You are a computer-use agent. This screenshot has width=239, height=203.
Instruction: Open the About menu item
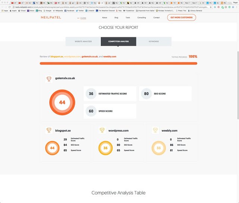coord(105,18)
